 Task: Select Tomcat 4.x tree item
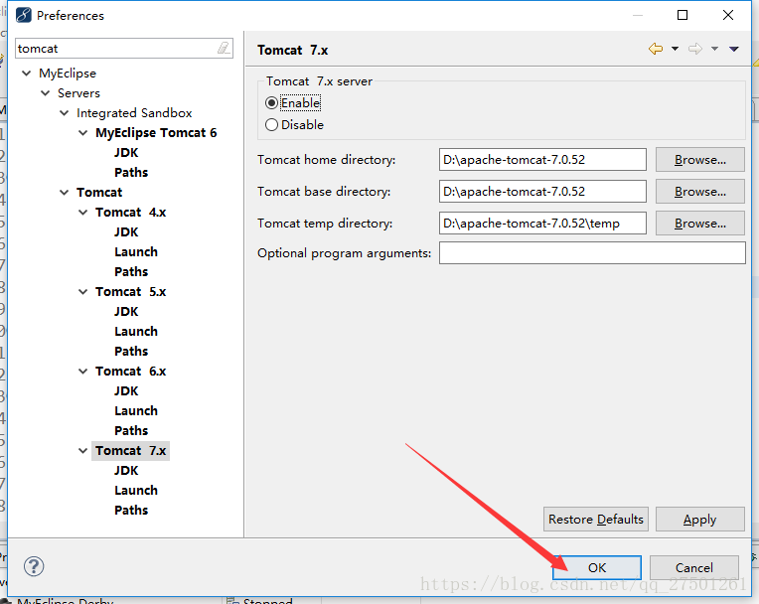pos(131,212)
